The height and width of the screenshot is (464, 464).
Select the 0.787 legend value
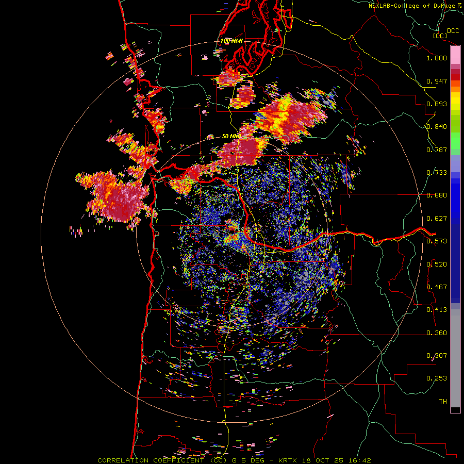[x=437, y=150]
